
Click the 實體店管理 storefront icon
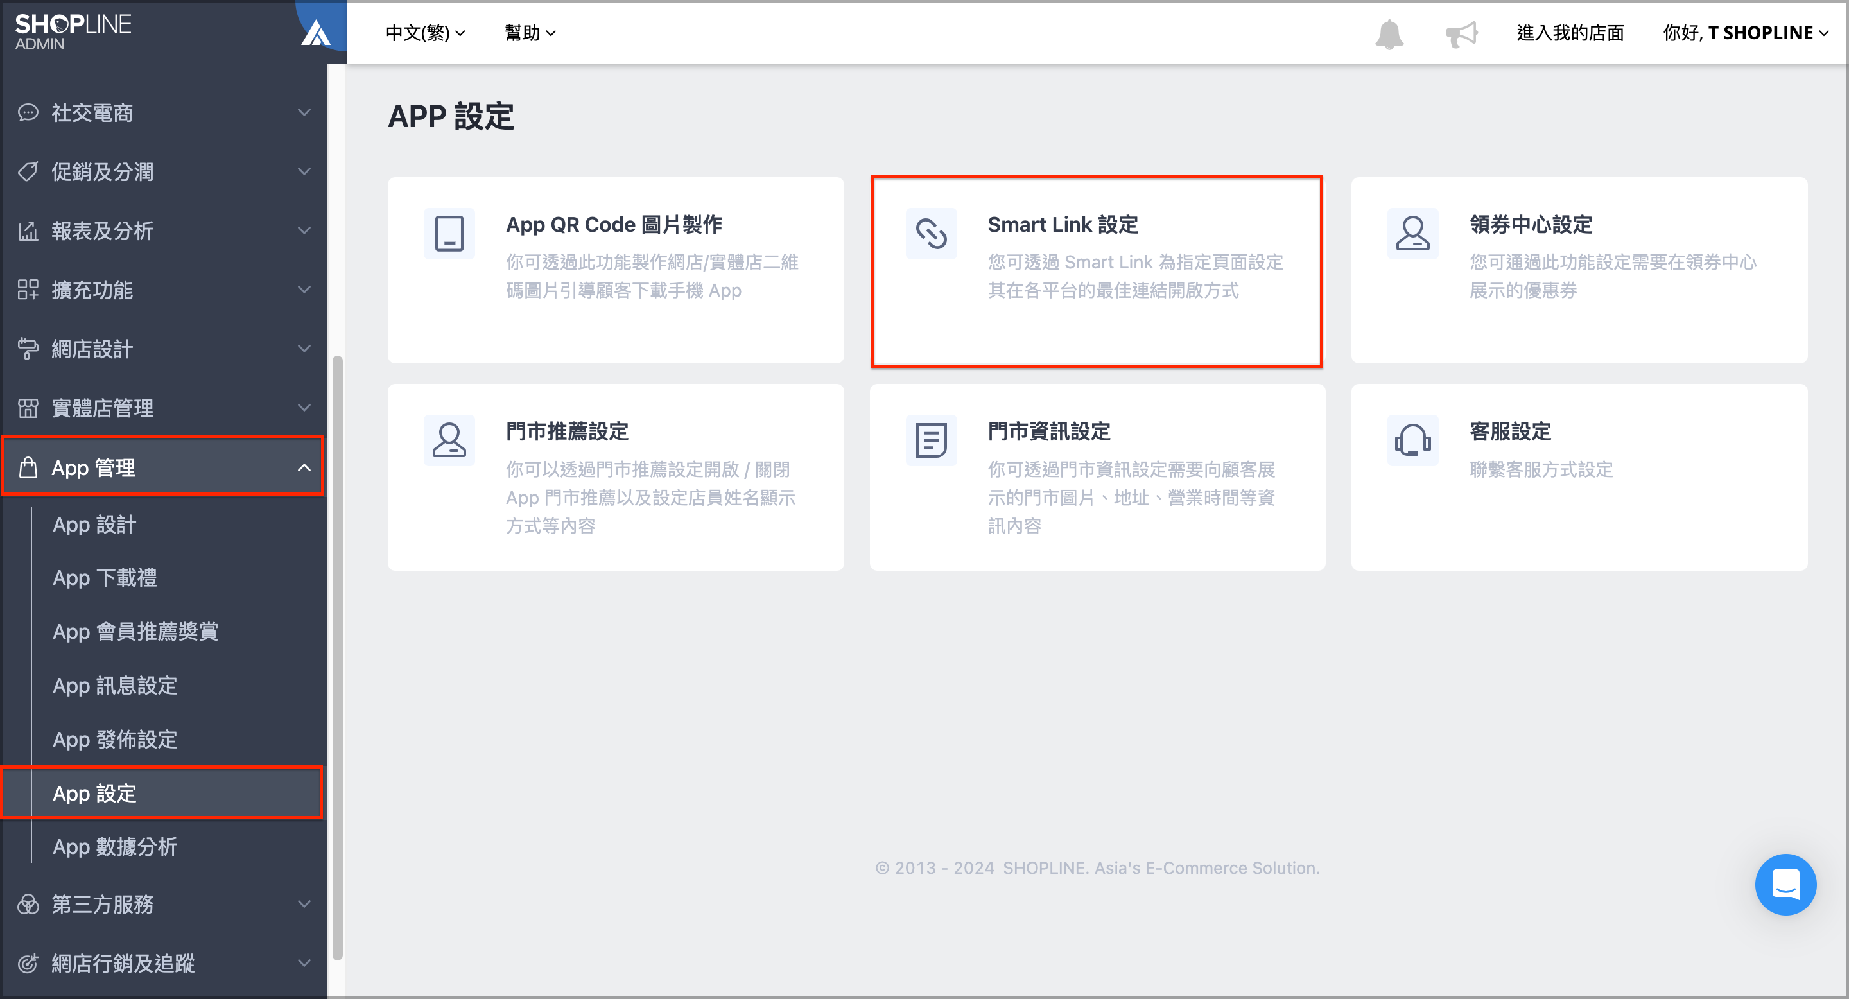(x=28, y=408)
